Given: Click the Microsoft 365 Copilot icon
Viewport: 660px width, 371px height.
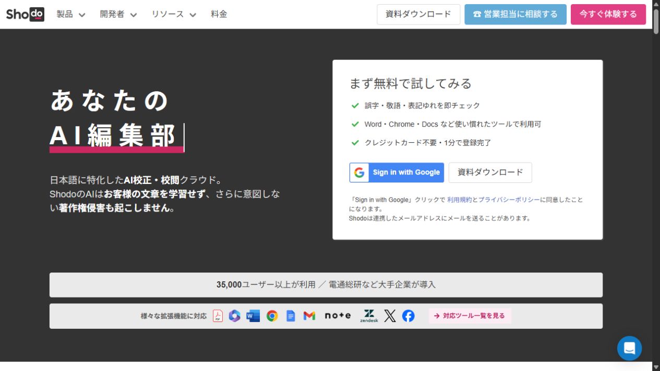Looking at the screenshot, I should tap(235, 316).
